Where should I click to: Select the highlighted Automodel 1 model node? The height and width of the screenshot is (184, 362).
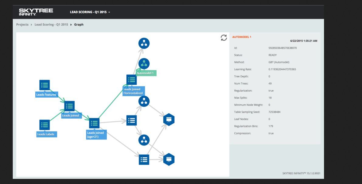[x=144, y=64]
